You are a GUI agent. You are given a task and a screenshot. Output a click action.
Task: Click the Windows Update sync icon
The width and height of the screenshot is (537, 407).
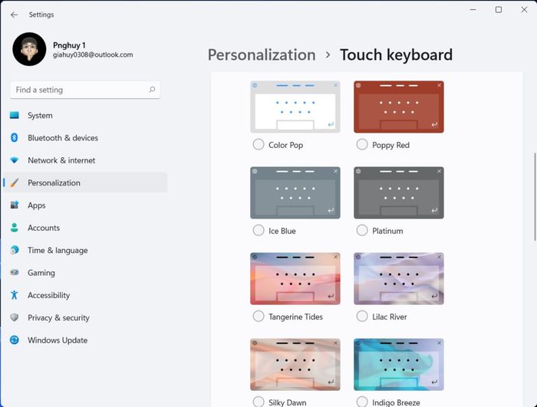(x=15, y=340)
